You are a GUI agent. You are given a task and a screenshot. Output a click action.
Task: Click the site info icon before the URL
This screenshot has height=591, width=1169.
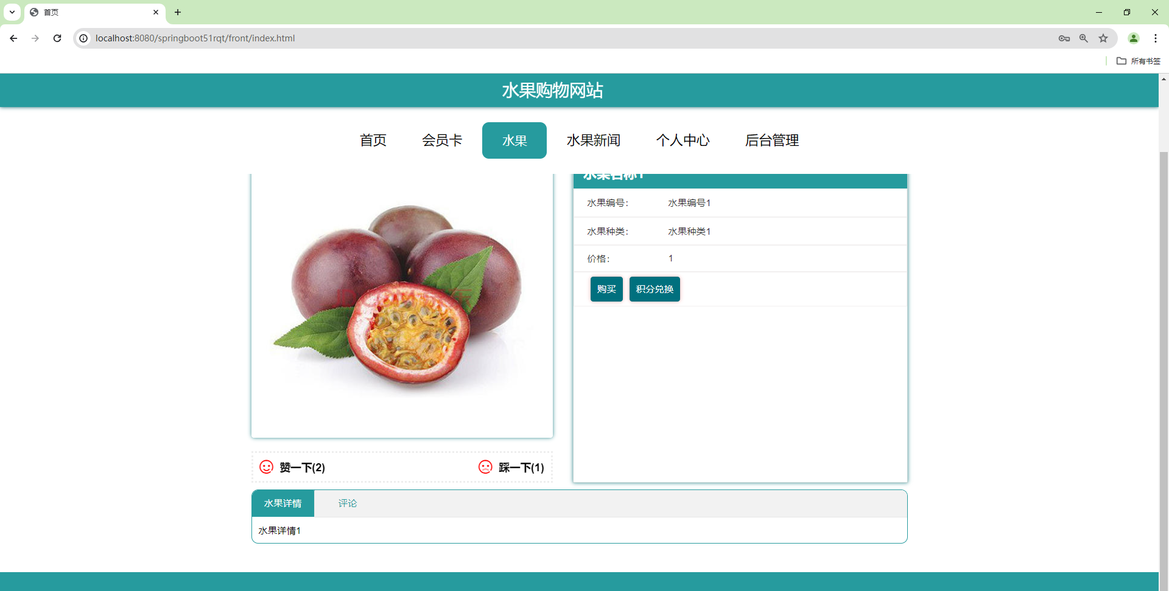tap(83, 38)
